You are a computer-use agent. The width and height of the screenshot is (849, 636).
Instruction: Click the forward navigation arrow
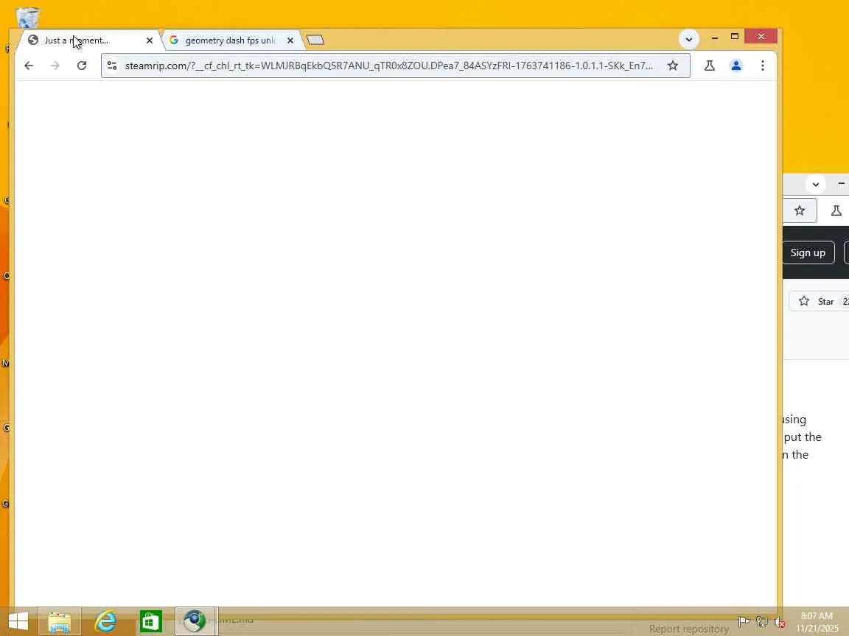coord(55,66)
